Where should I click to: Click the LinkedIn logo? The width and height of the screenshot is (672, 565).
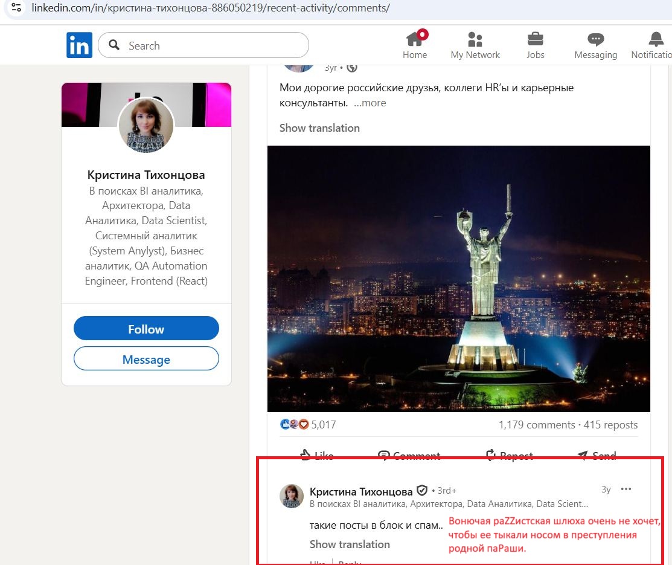79,45
